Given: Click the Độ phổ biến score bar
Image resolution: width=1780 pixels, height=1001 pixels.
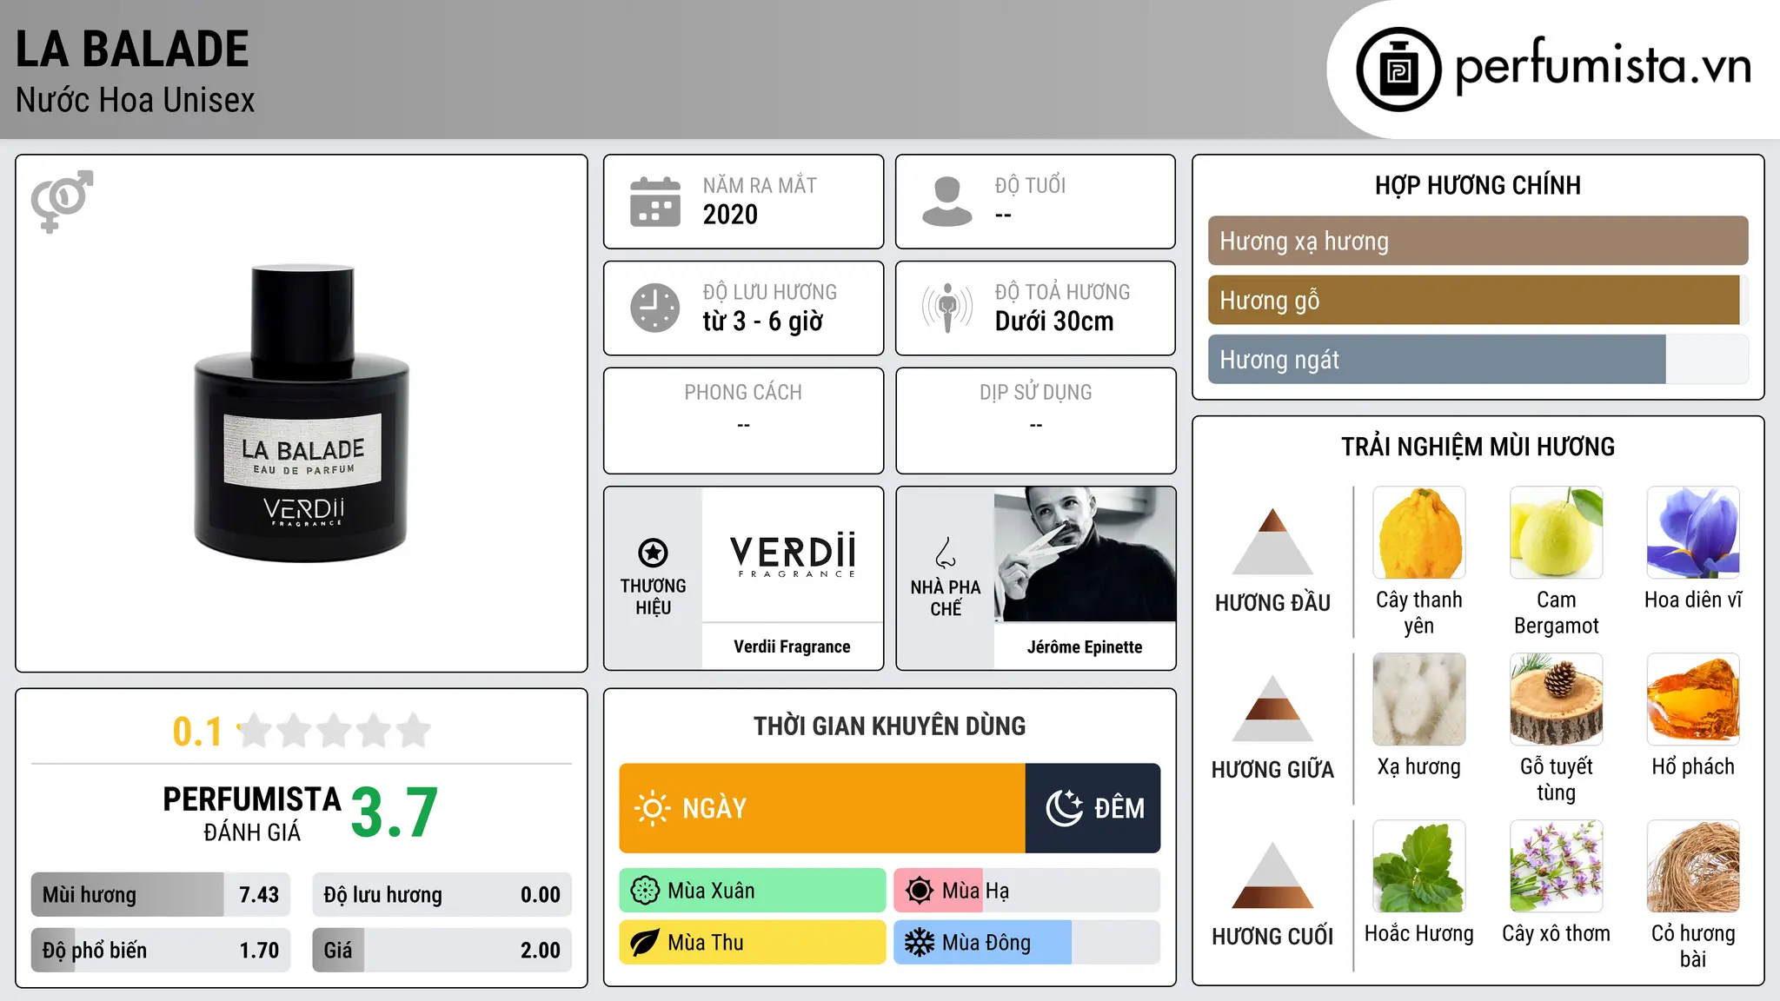Looking at the screenshot, I should click(x=161, y=950).
